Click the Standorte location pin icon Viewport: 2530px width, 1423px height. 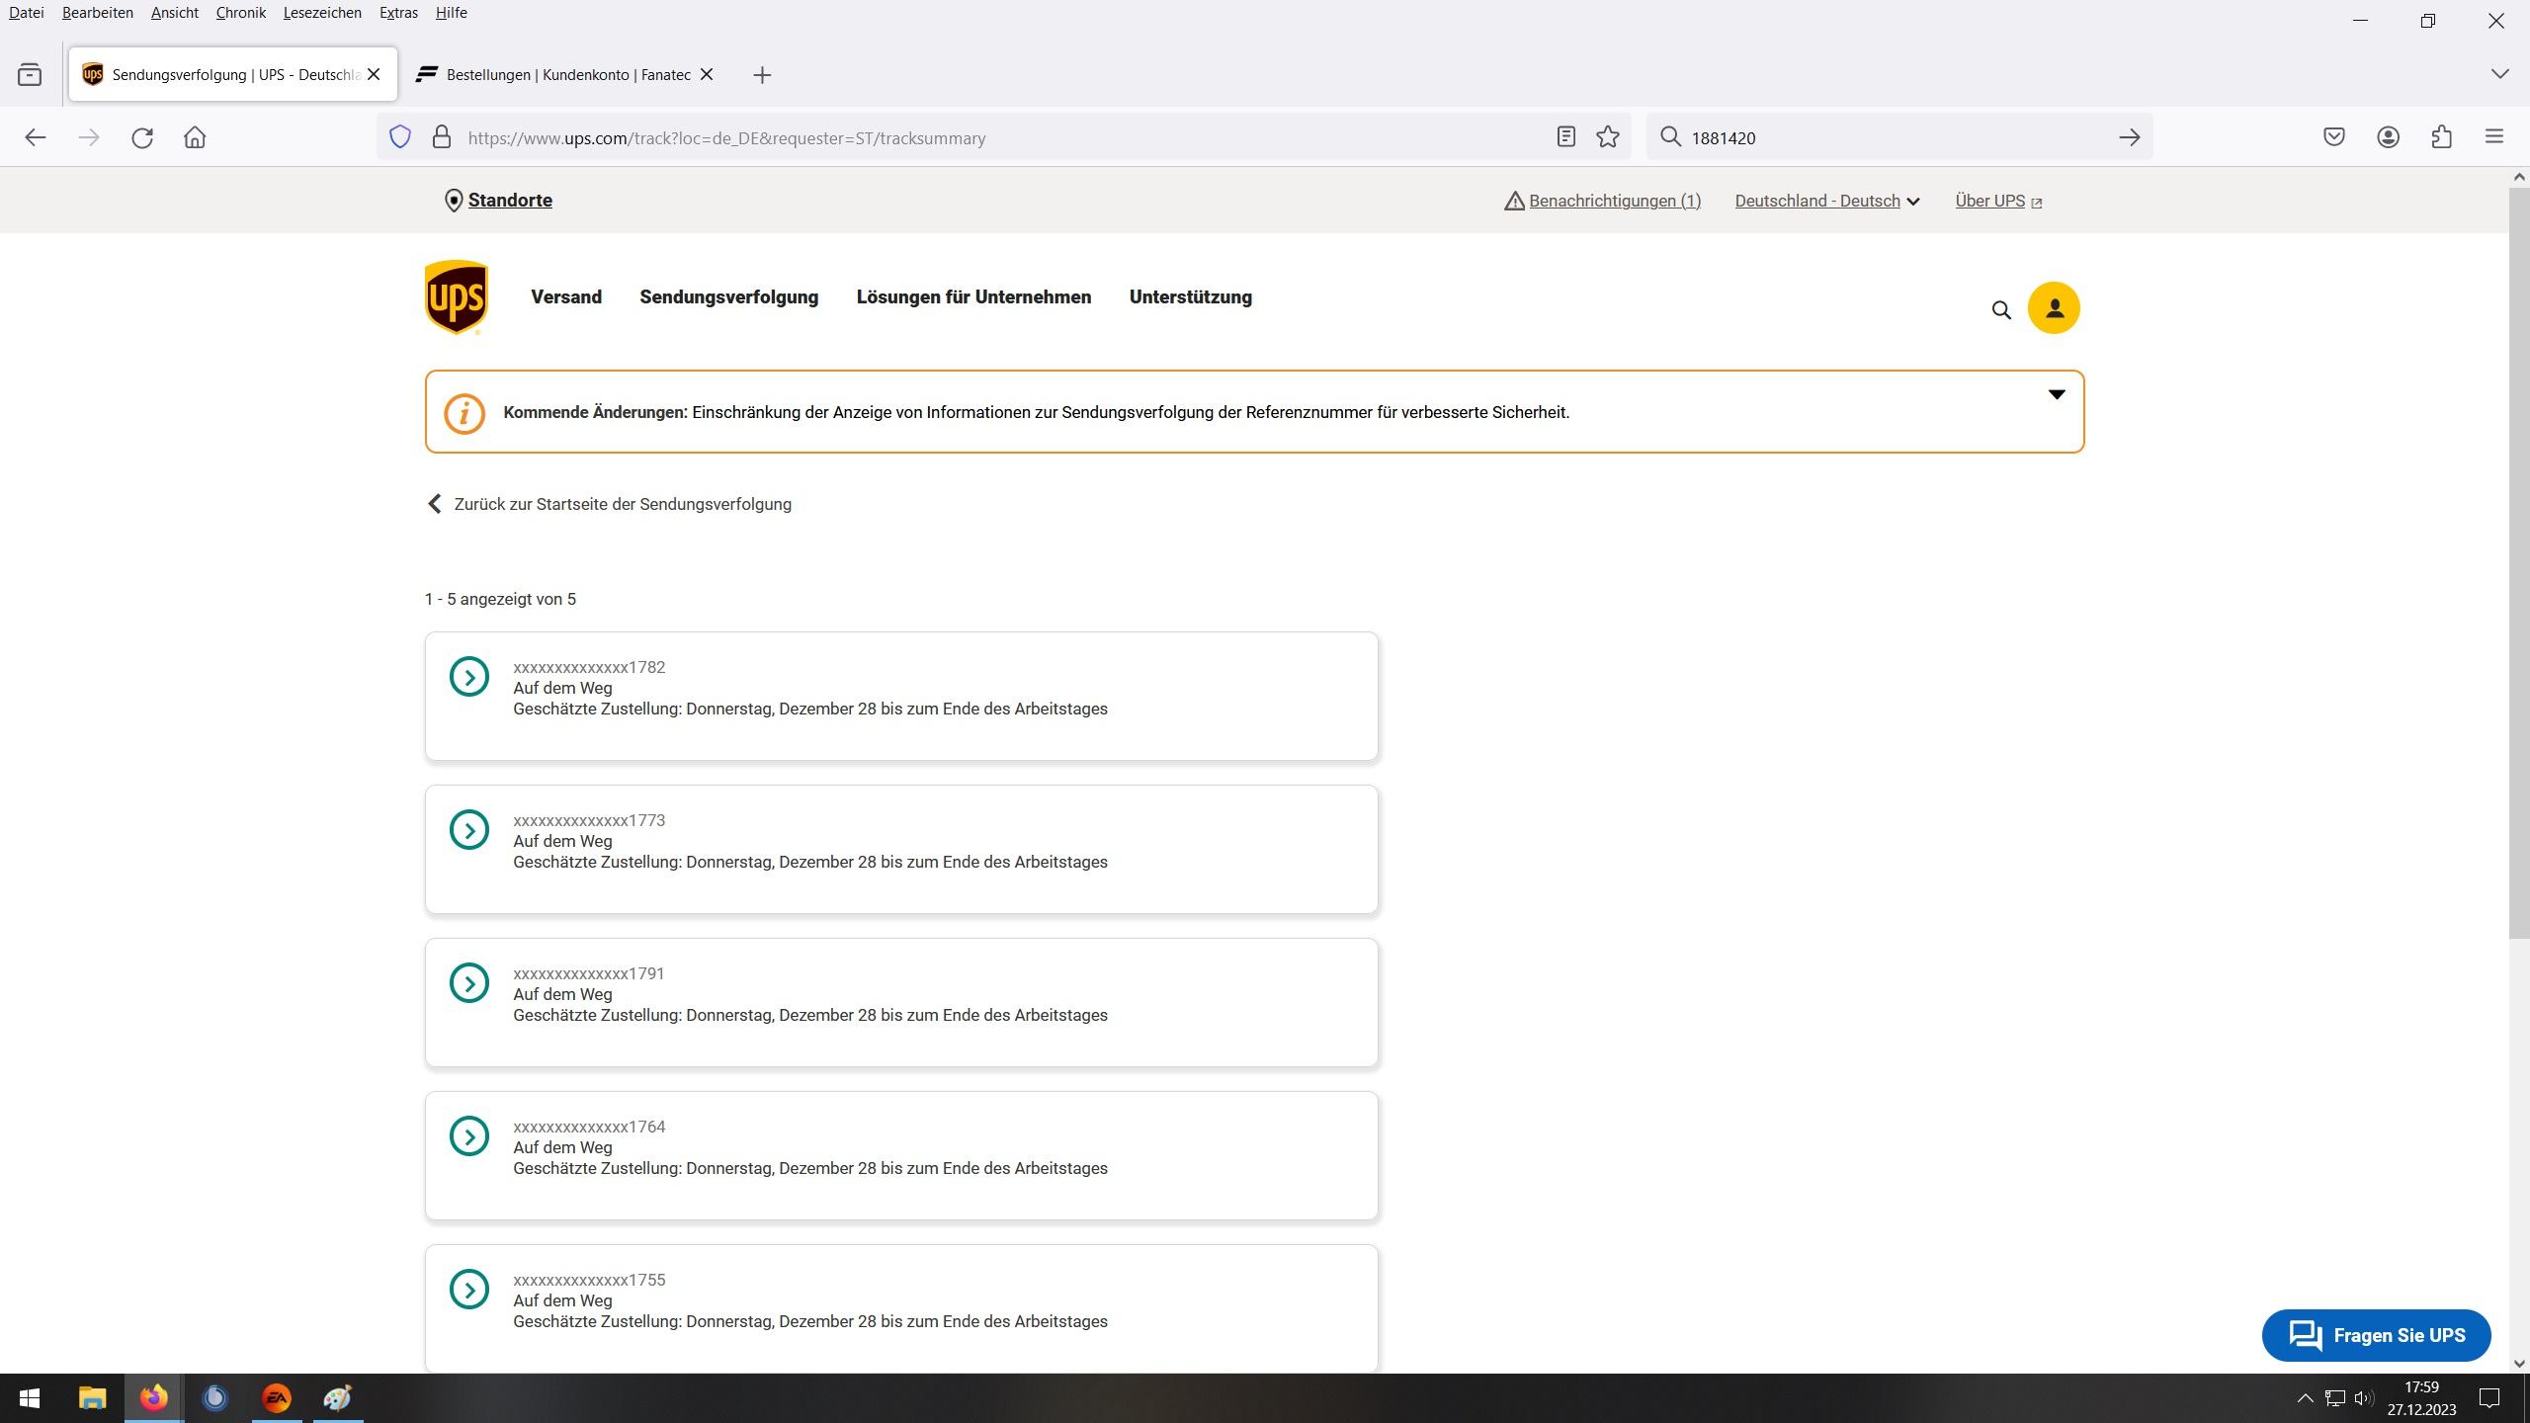pos(454,201)
